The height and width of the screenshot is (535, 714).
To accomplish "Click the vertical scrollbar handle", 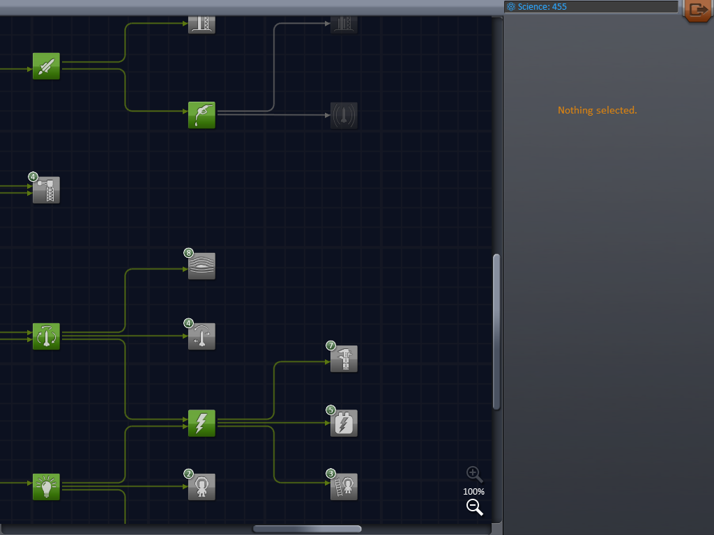I will 496,331.
